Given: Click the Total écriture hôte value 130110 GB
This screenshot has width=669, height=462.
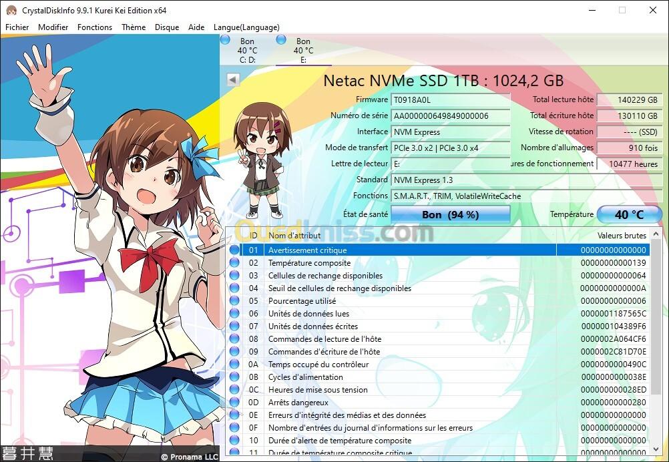Looking at the screenshot, I should pos(630,115).
